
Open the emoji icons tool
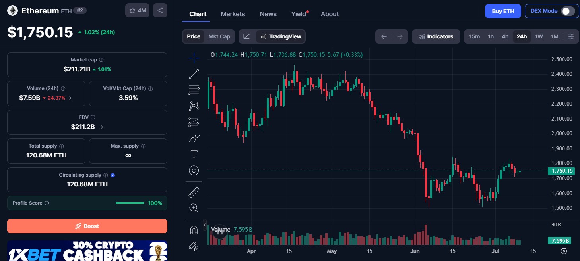coord(194,171)
